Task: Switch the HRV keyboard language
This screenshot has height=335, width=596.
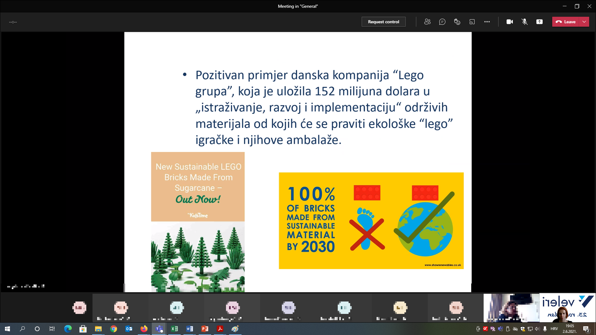Action: coord(554,329)
